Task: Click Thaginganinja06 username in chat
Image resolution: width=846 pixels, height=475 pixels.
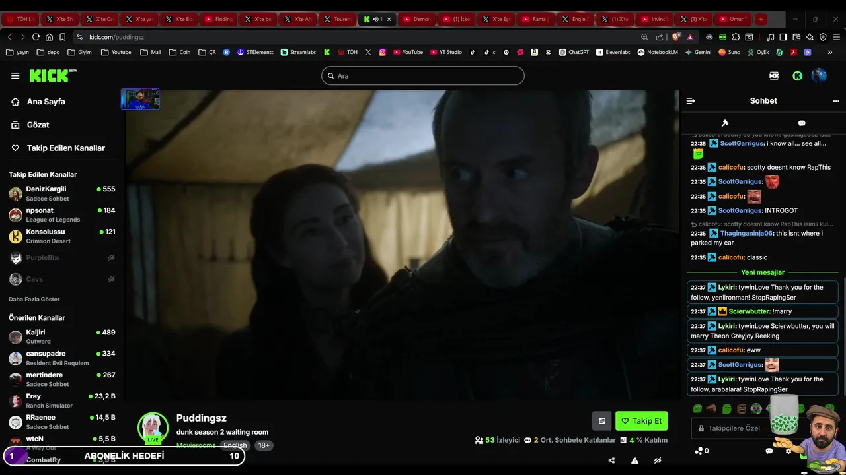Action: coord(746,234)
